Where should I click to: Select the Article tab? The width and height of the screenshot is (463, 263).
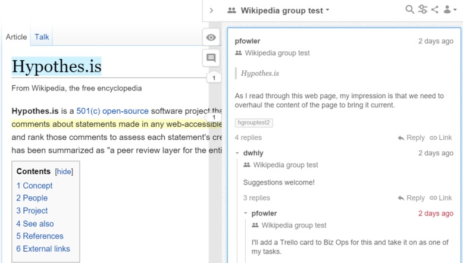point(16,37)
